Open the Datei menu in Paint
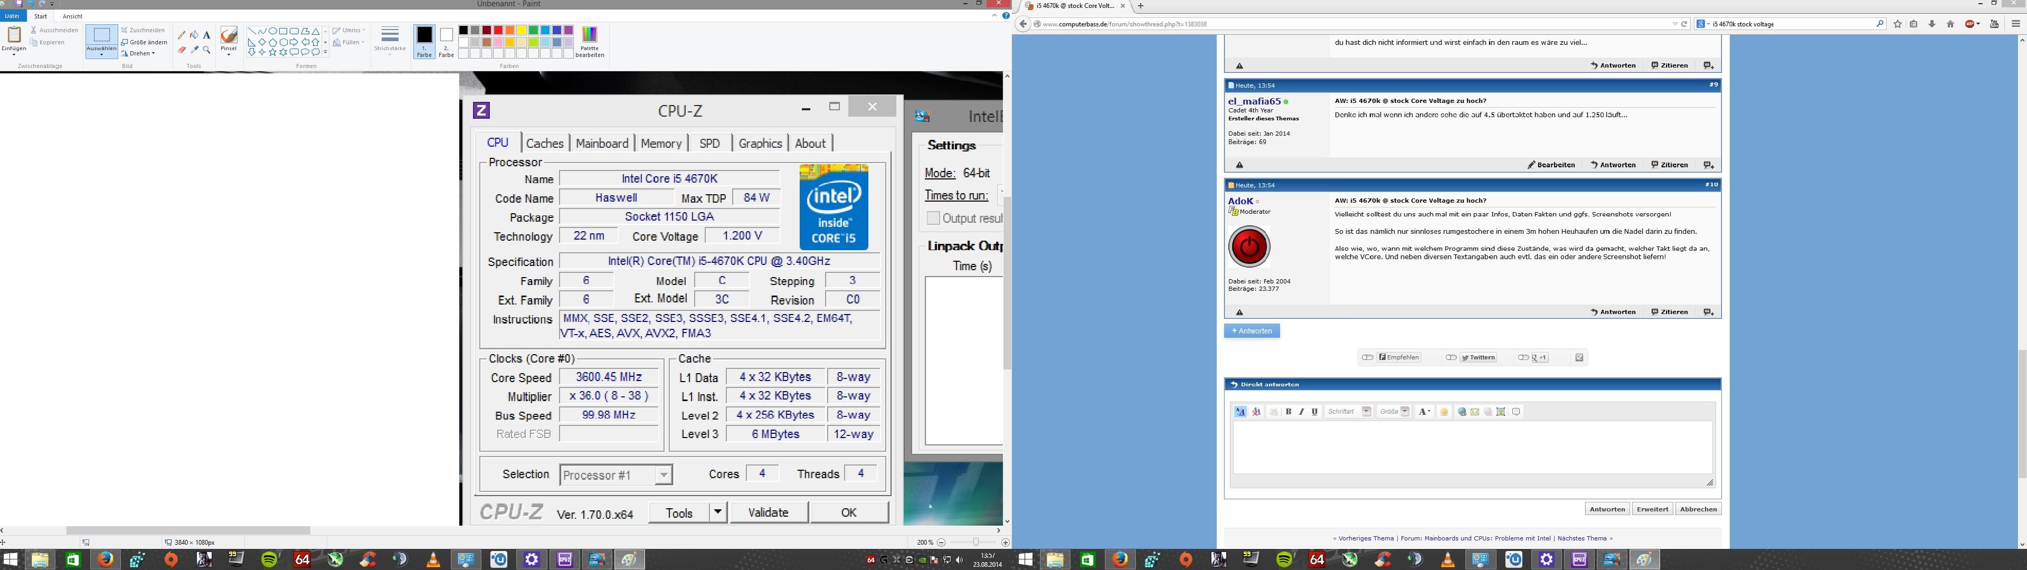 coord(12,16)
